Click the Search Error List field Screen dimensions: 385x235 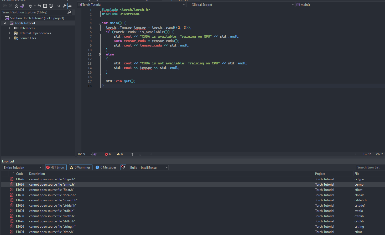click(370, 167)
